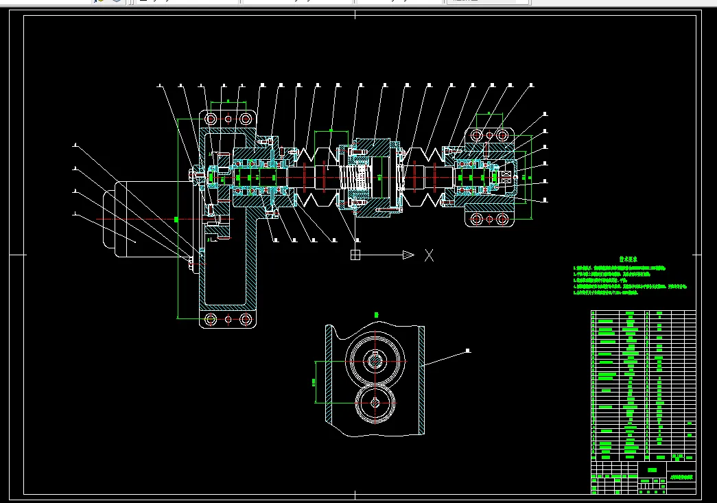Select the central spring coupling on the shaft
The image size is (717, 503).
[x=355, y=178]
